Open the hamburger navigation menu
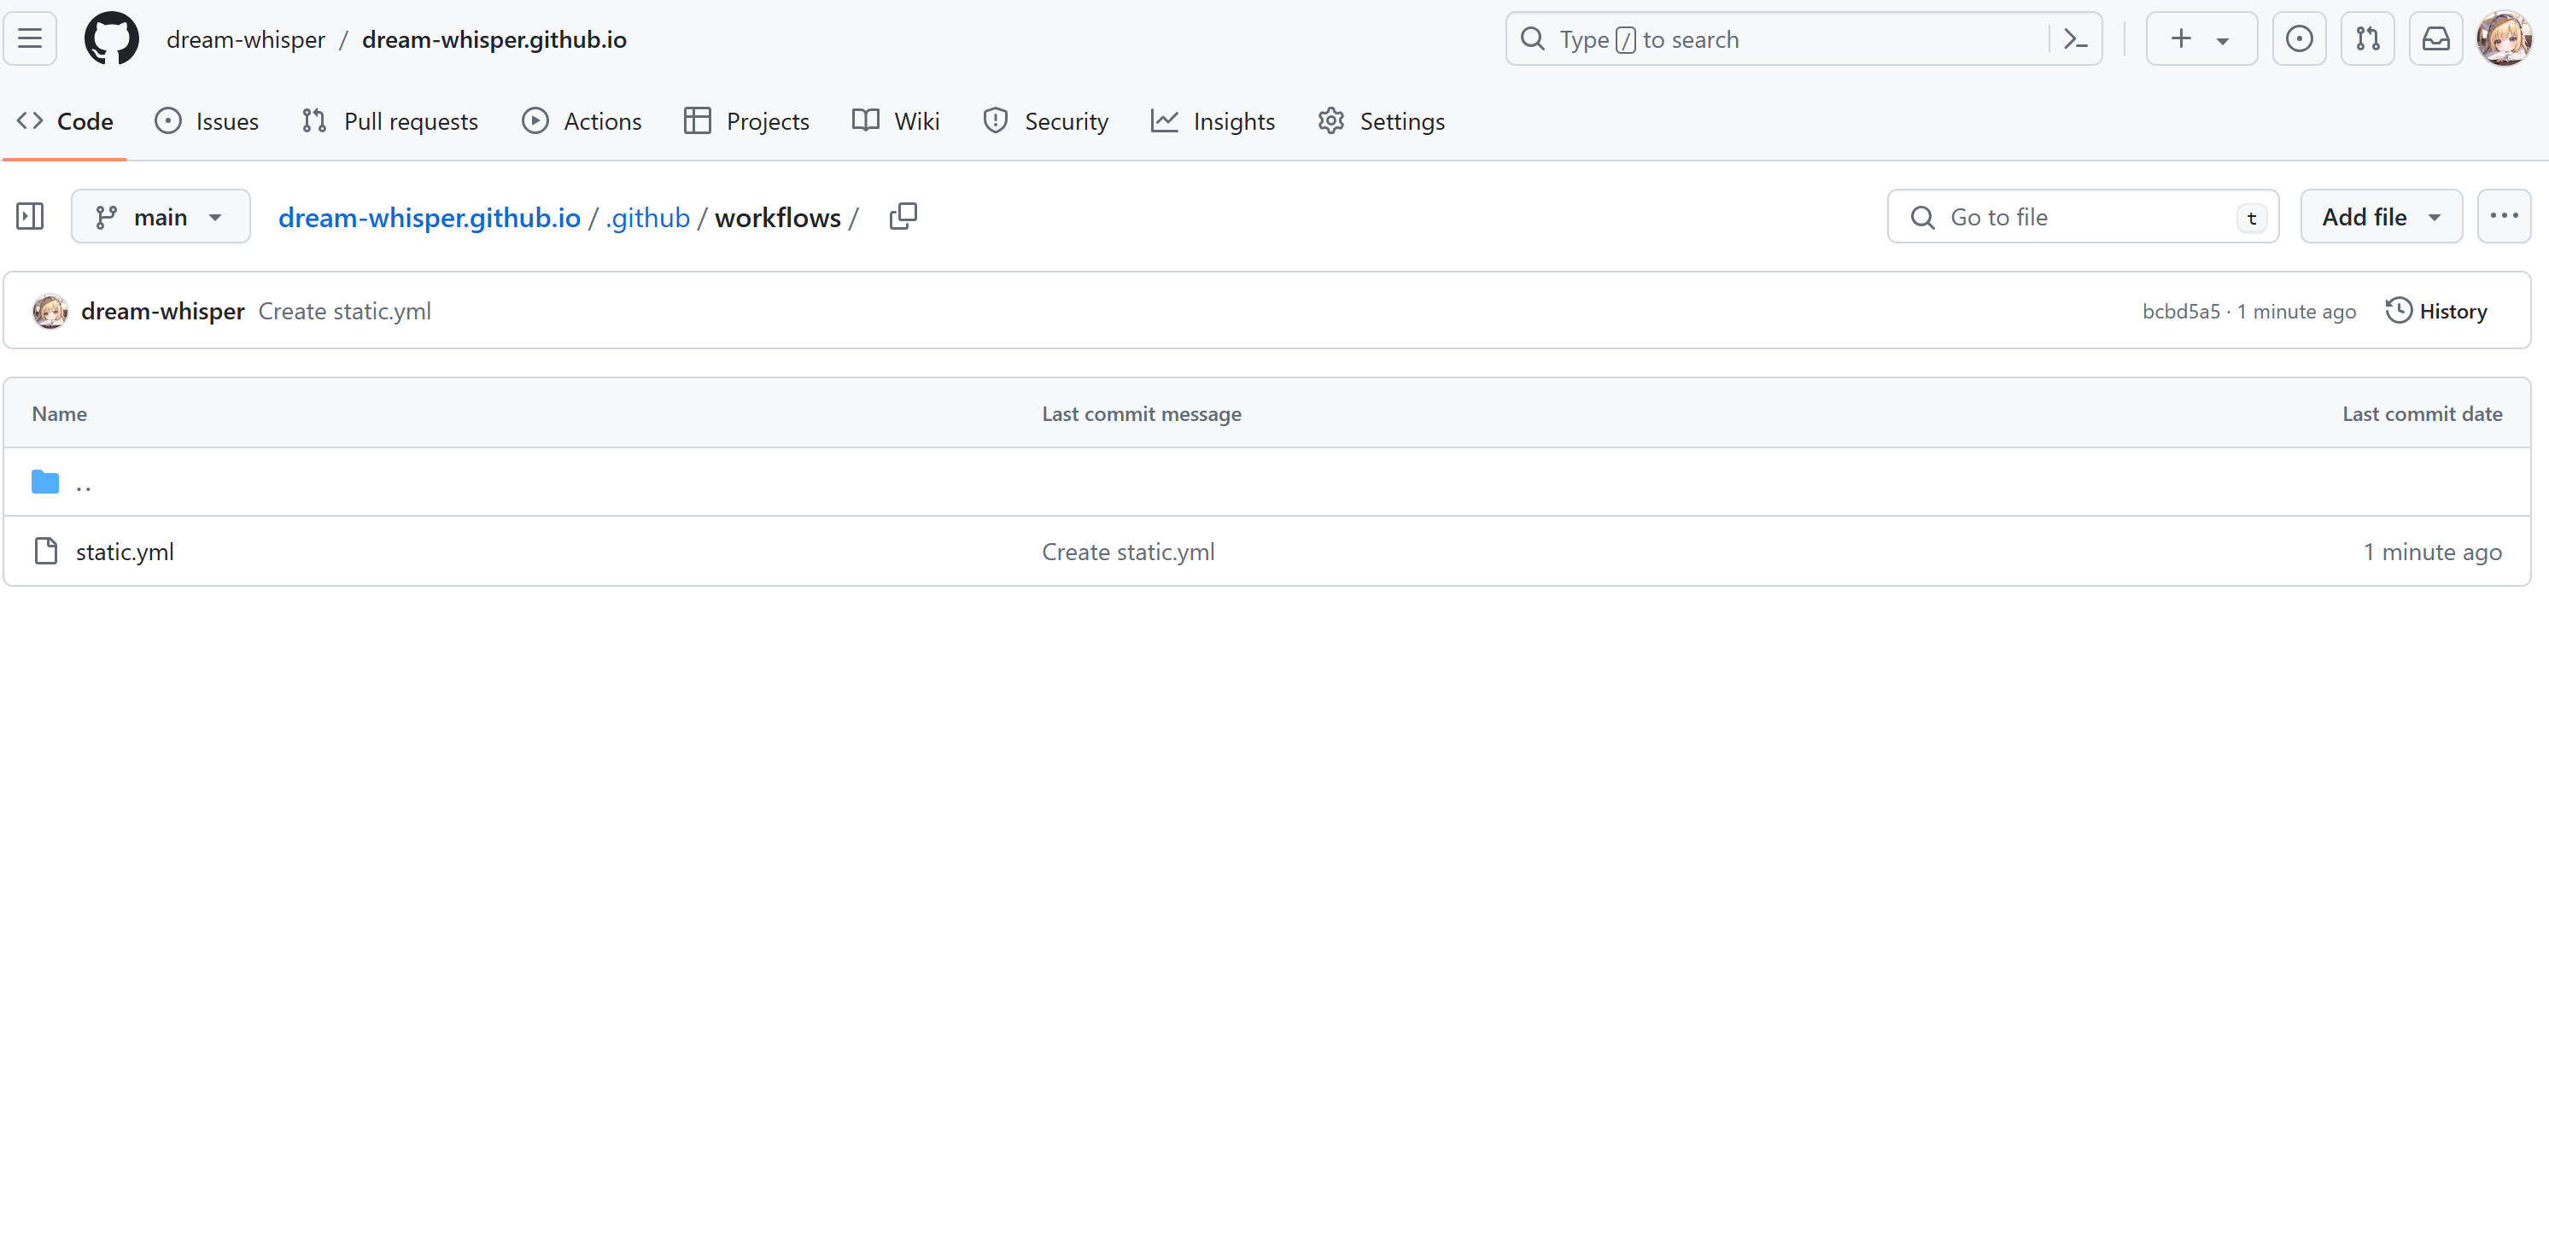This screenshot has height=1257, width=2549. (x=30, y=38)
